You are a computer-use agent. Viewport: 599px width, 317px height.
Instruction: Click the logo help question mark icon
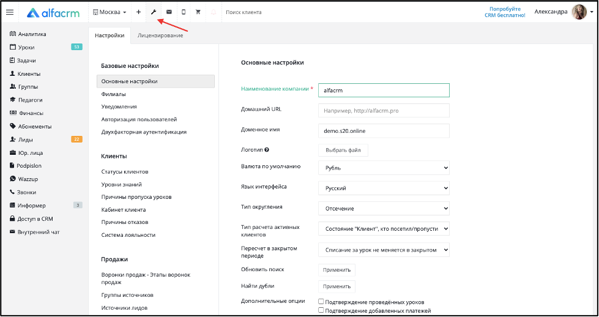[x=267, y=150]
